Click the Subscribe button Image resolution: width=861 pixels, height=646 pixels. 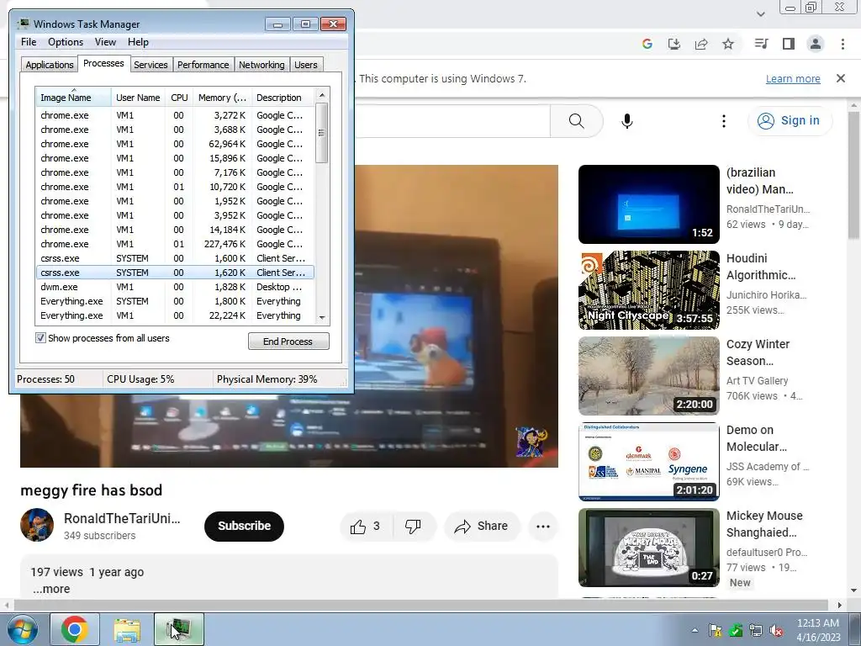click(x=245, y=527)
